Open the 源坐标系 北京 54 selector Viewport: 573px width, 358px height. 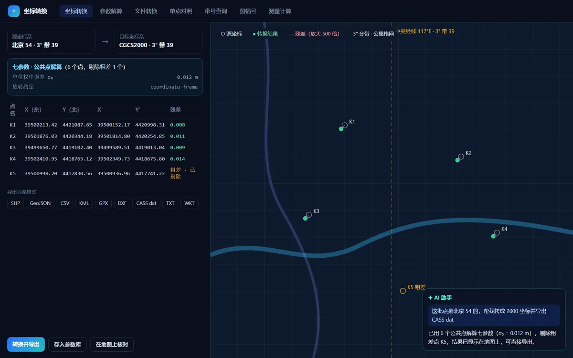[x=51, y=42]
